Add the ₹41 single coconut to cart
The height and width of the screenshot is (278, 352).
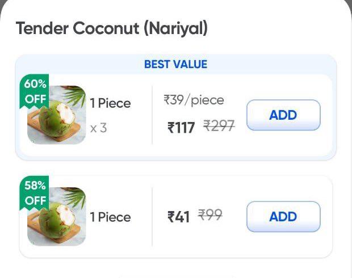pos(283,217)
